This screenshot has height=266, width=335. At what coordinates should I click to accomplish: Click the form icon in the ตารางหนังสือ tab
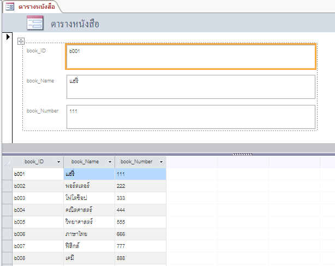pos(10,7)
